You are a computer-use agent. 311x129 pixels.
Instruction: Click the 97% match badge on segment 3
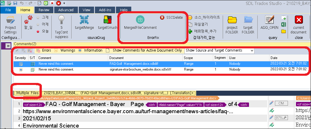click(x=281, y=117)
